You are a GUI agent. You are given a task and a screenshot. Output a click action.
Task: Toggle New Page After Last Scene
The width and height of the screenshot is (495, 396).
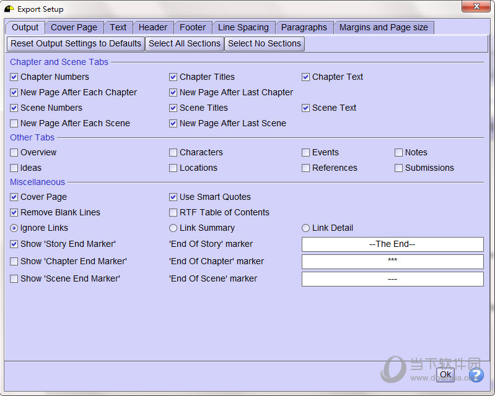pyautogui.click(x=173, y=123)
